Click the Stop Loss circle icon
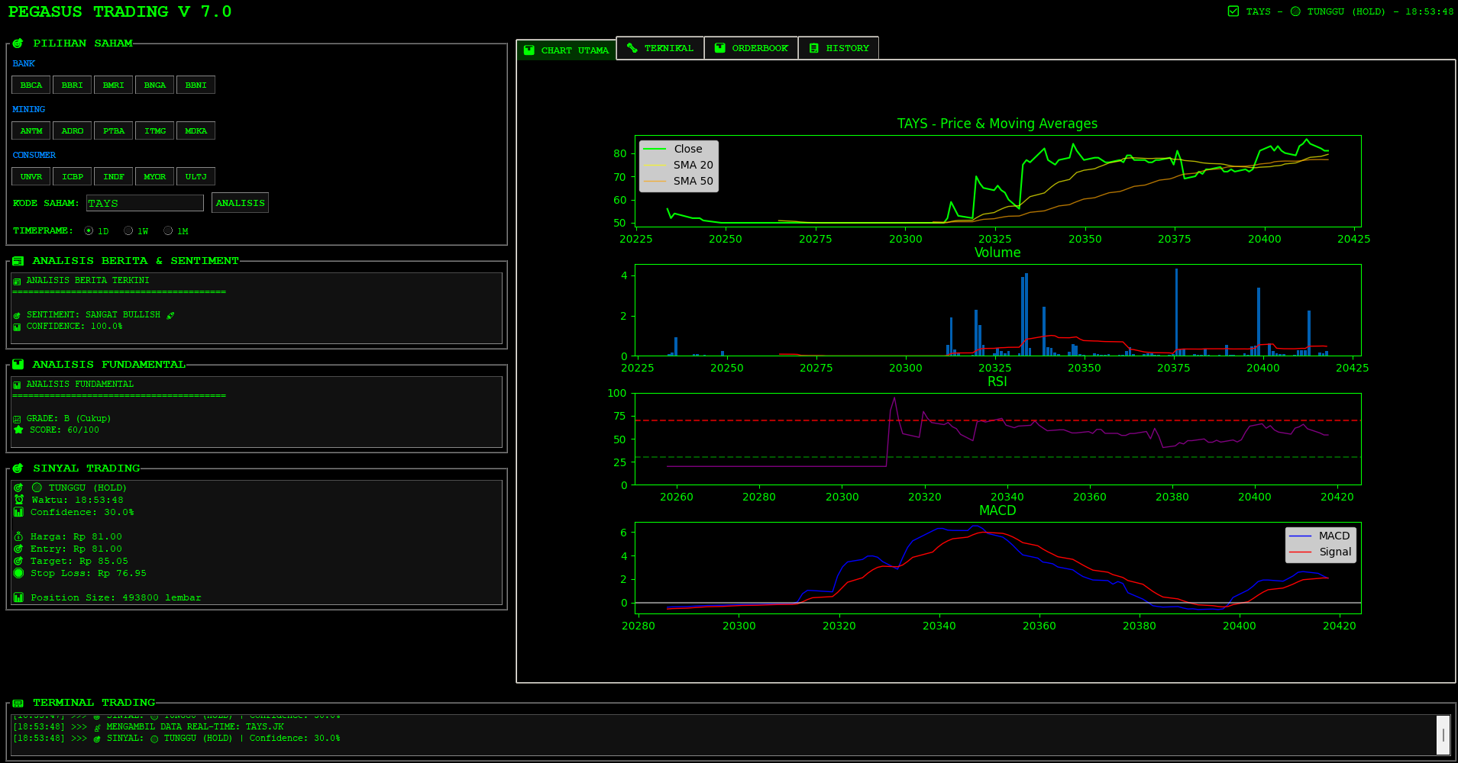 click(x=18, y=573)
